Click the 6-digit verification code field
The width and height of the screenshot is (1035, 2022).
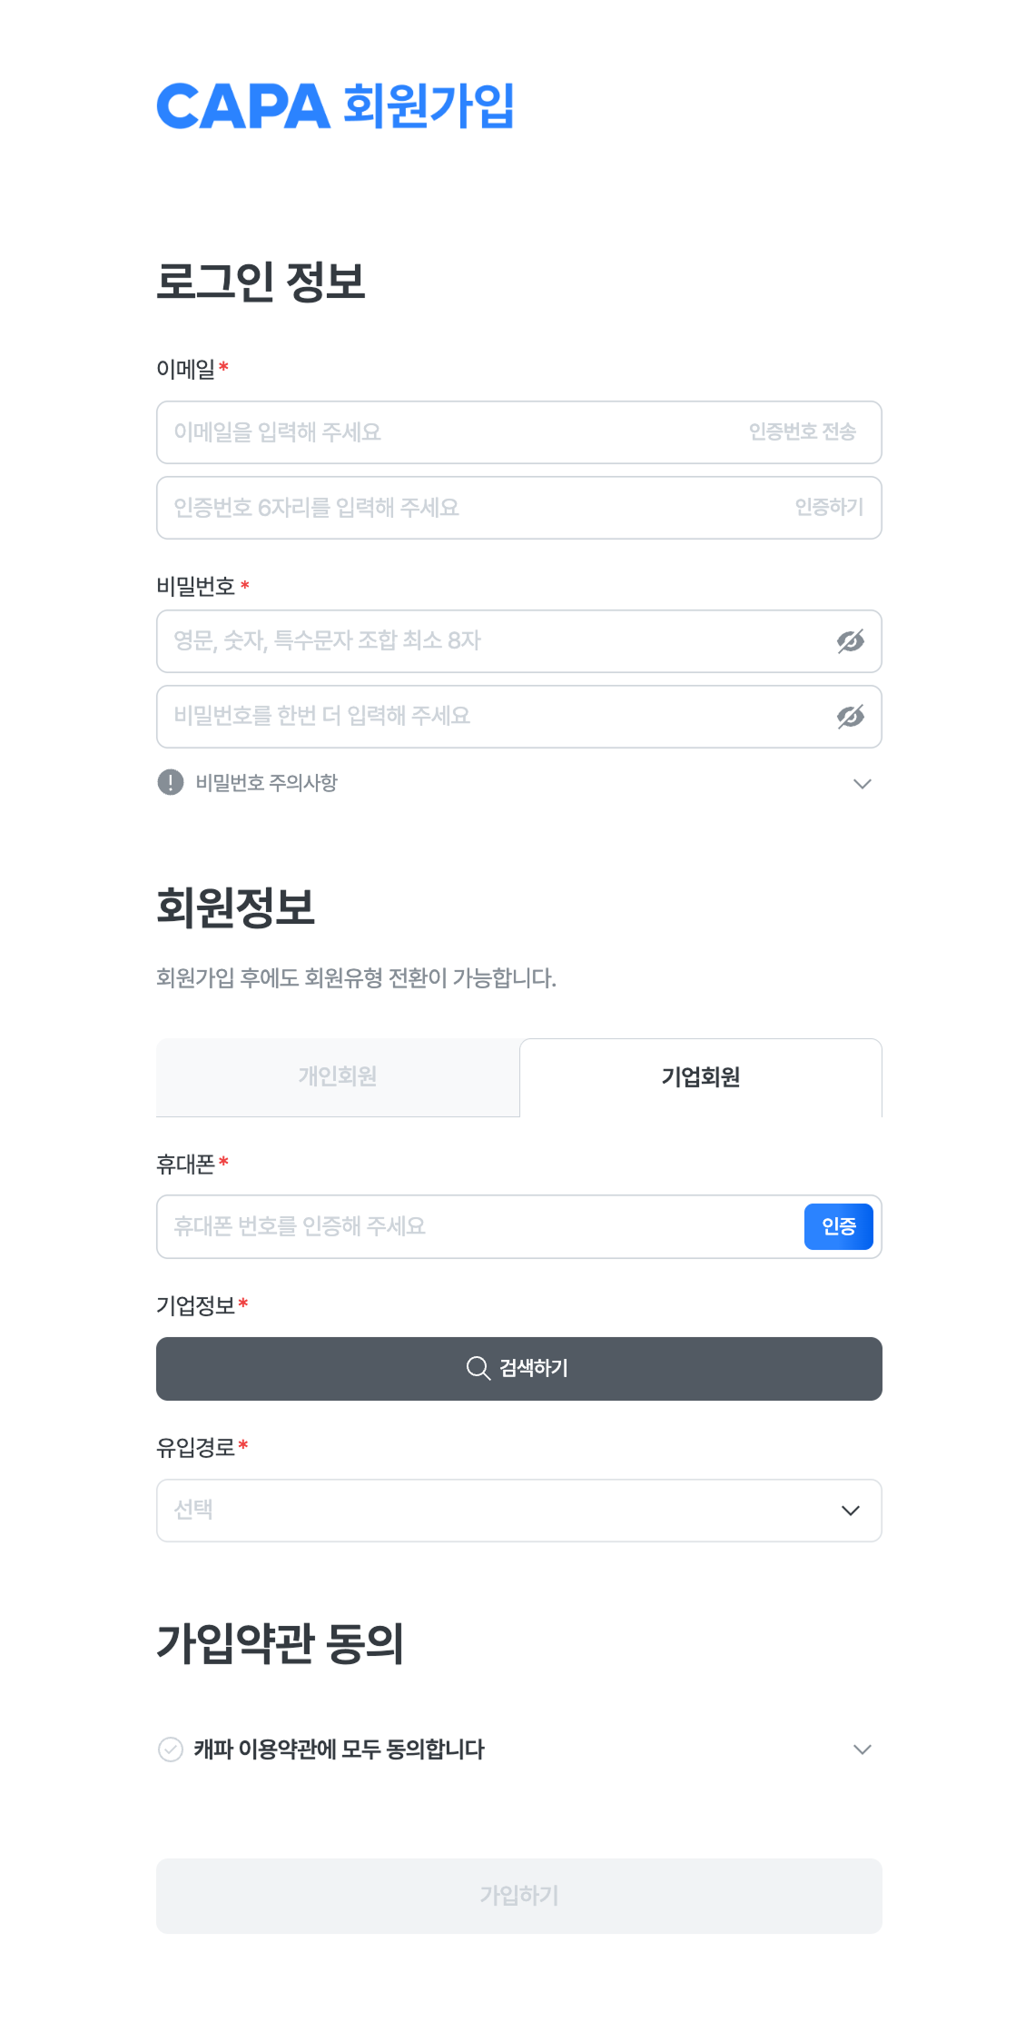409,508
